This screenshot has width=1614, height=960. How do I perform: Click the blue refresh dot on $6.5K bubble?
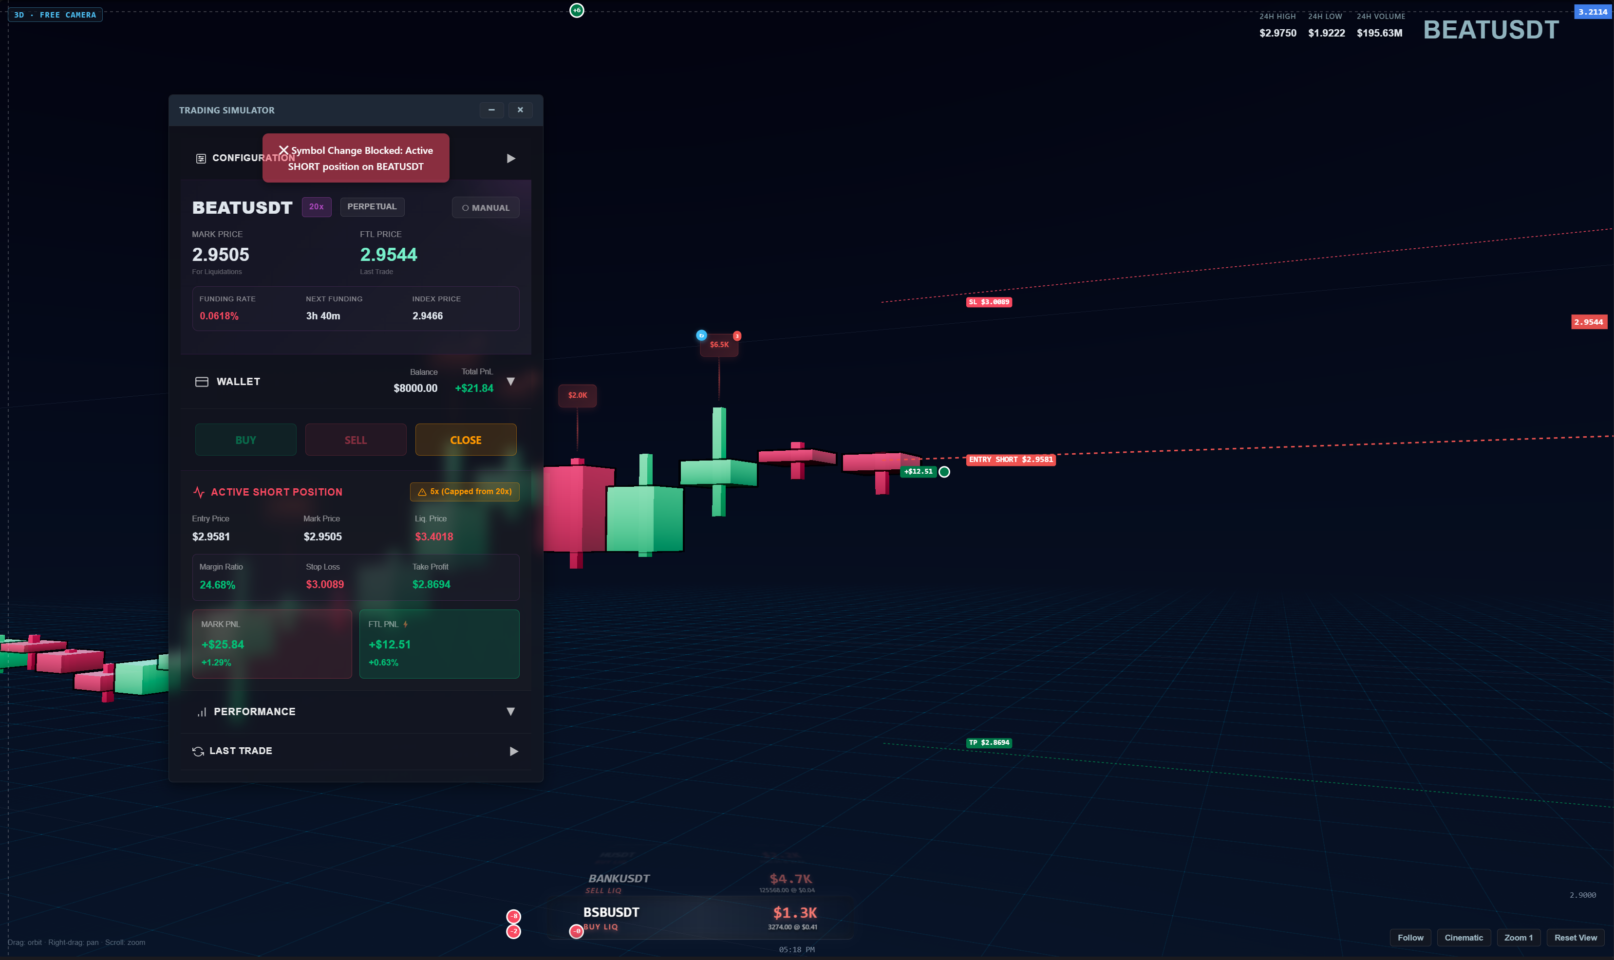pos(701,336)
